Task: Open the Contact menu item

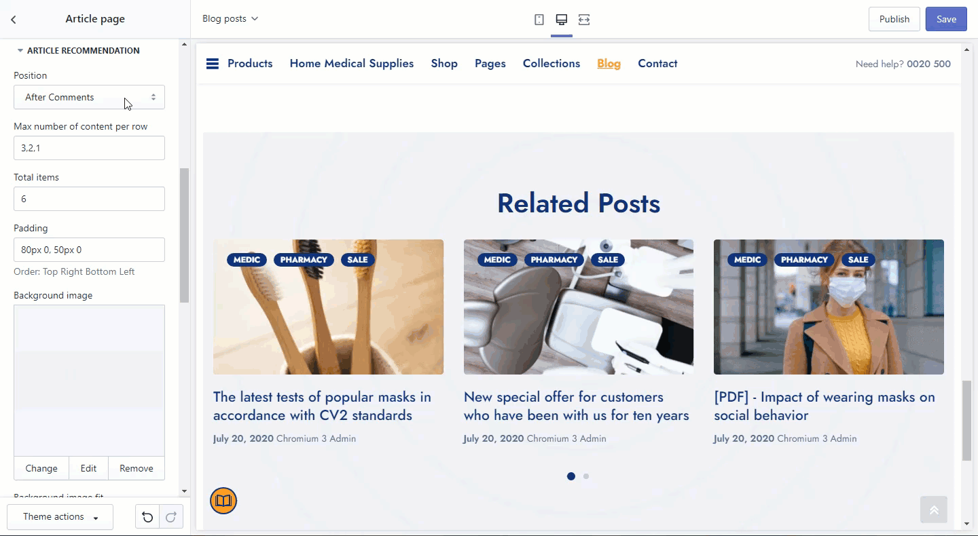Action: pos(657,64)
